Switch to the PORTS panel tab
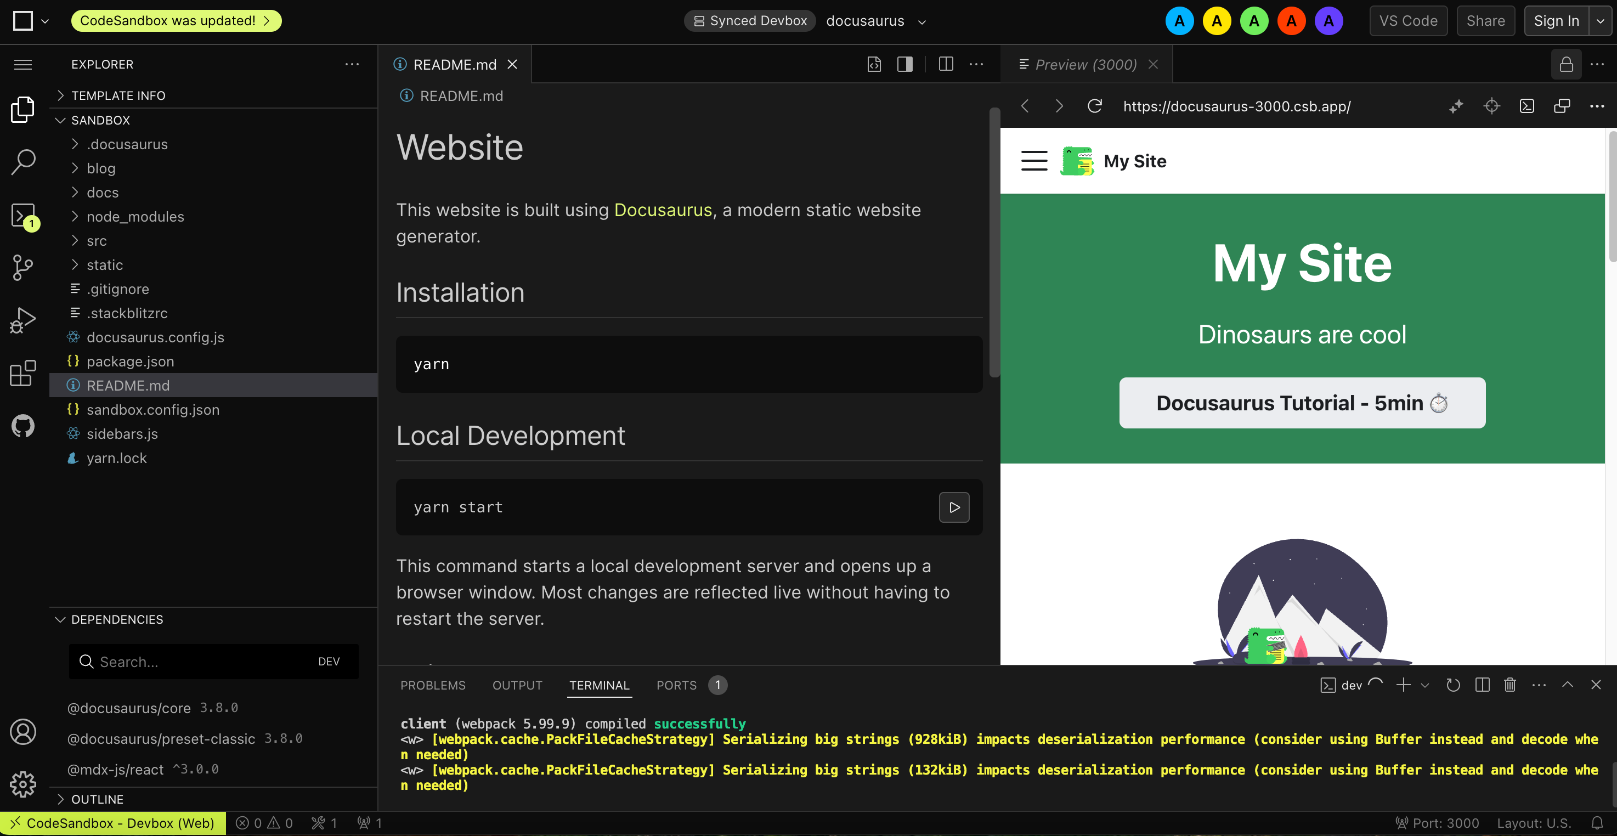This screenshot has width=1617, height=836. [676, 685]
